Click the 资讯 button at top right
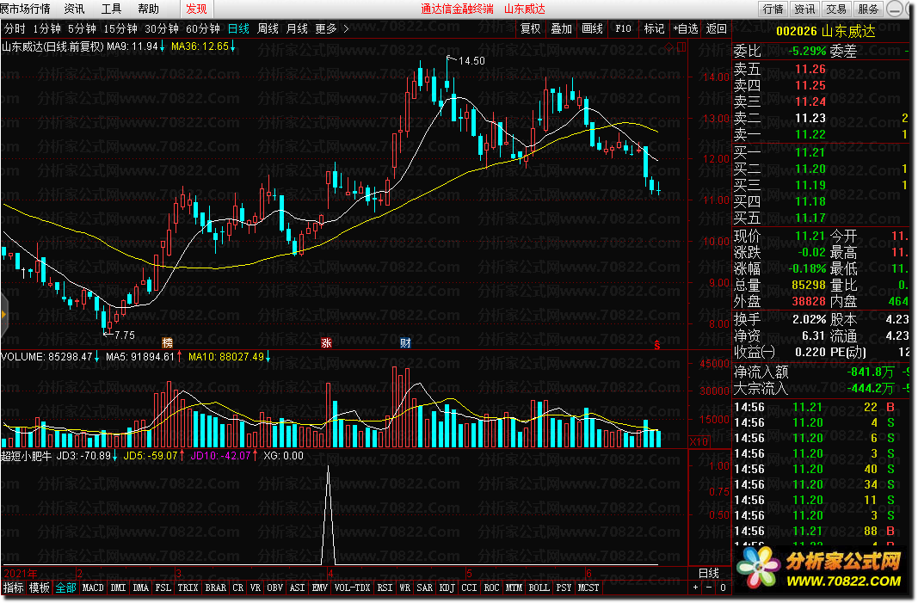Image resolution: width=918 pixels, height=603 pixels. [804, 9]
